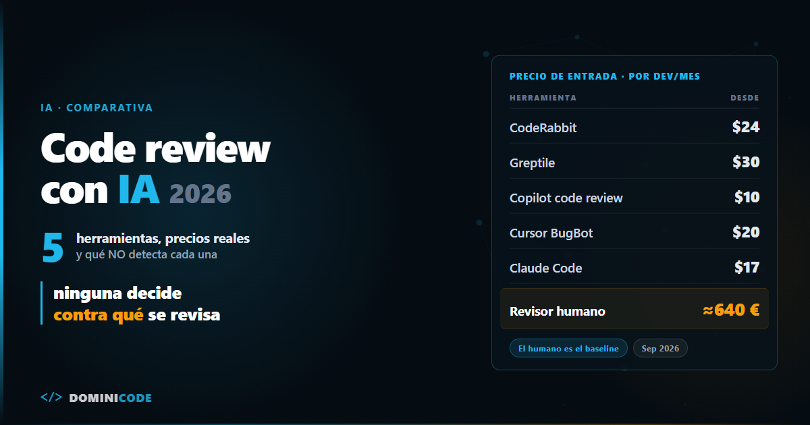Image resolution: width=810 pixels, height=425 pixels.
Task: Click the orange 'contra qué' text
Action: pos(99,315)
